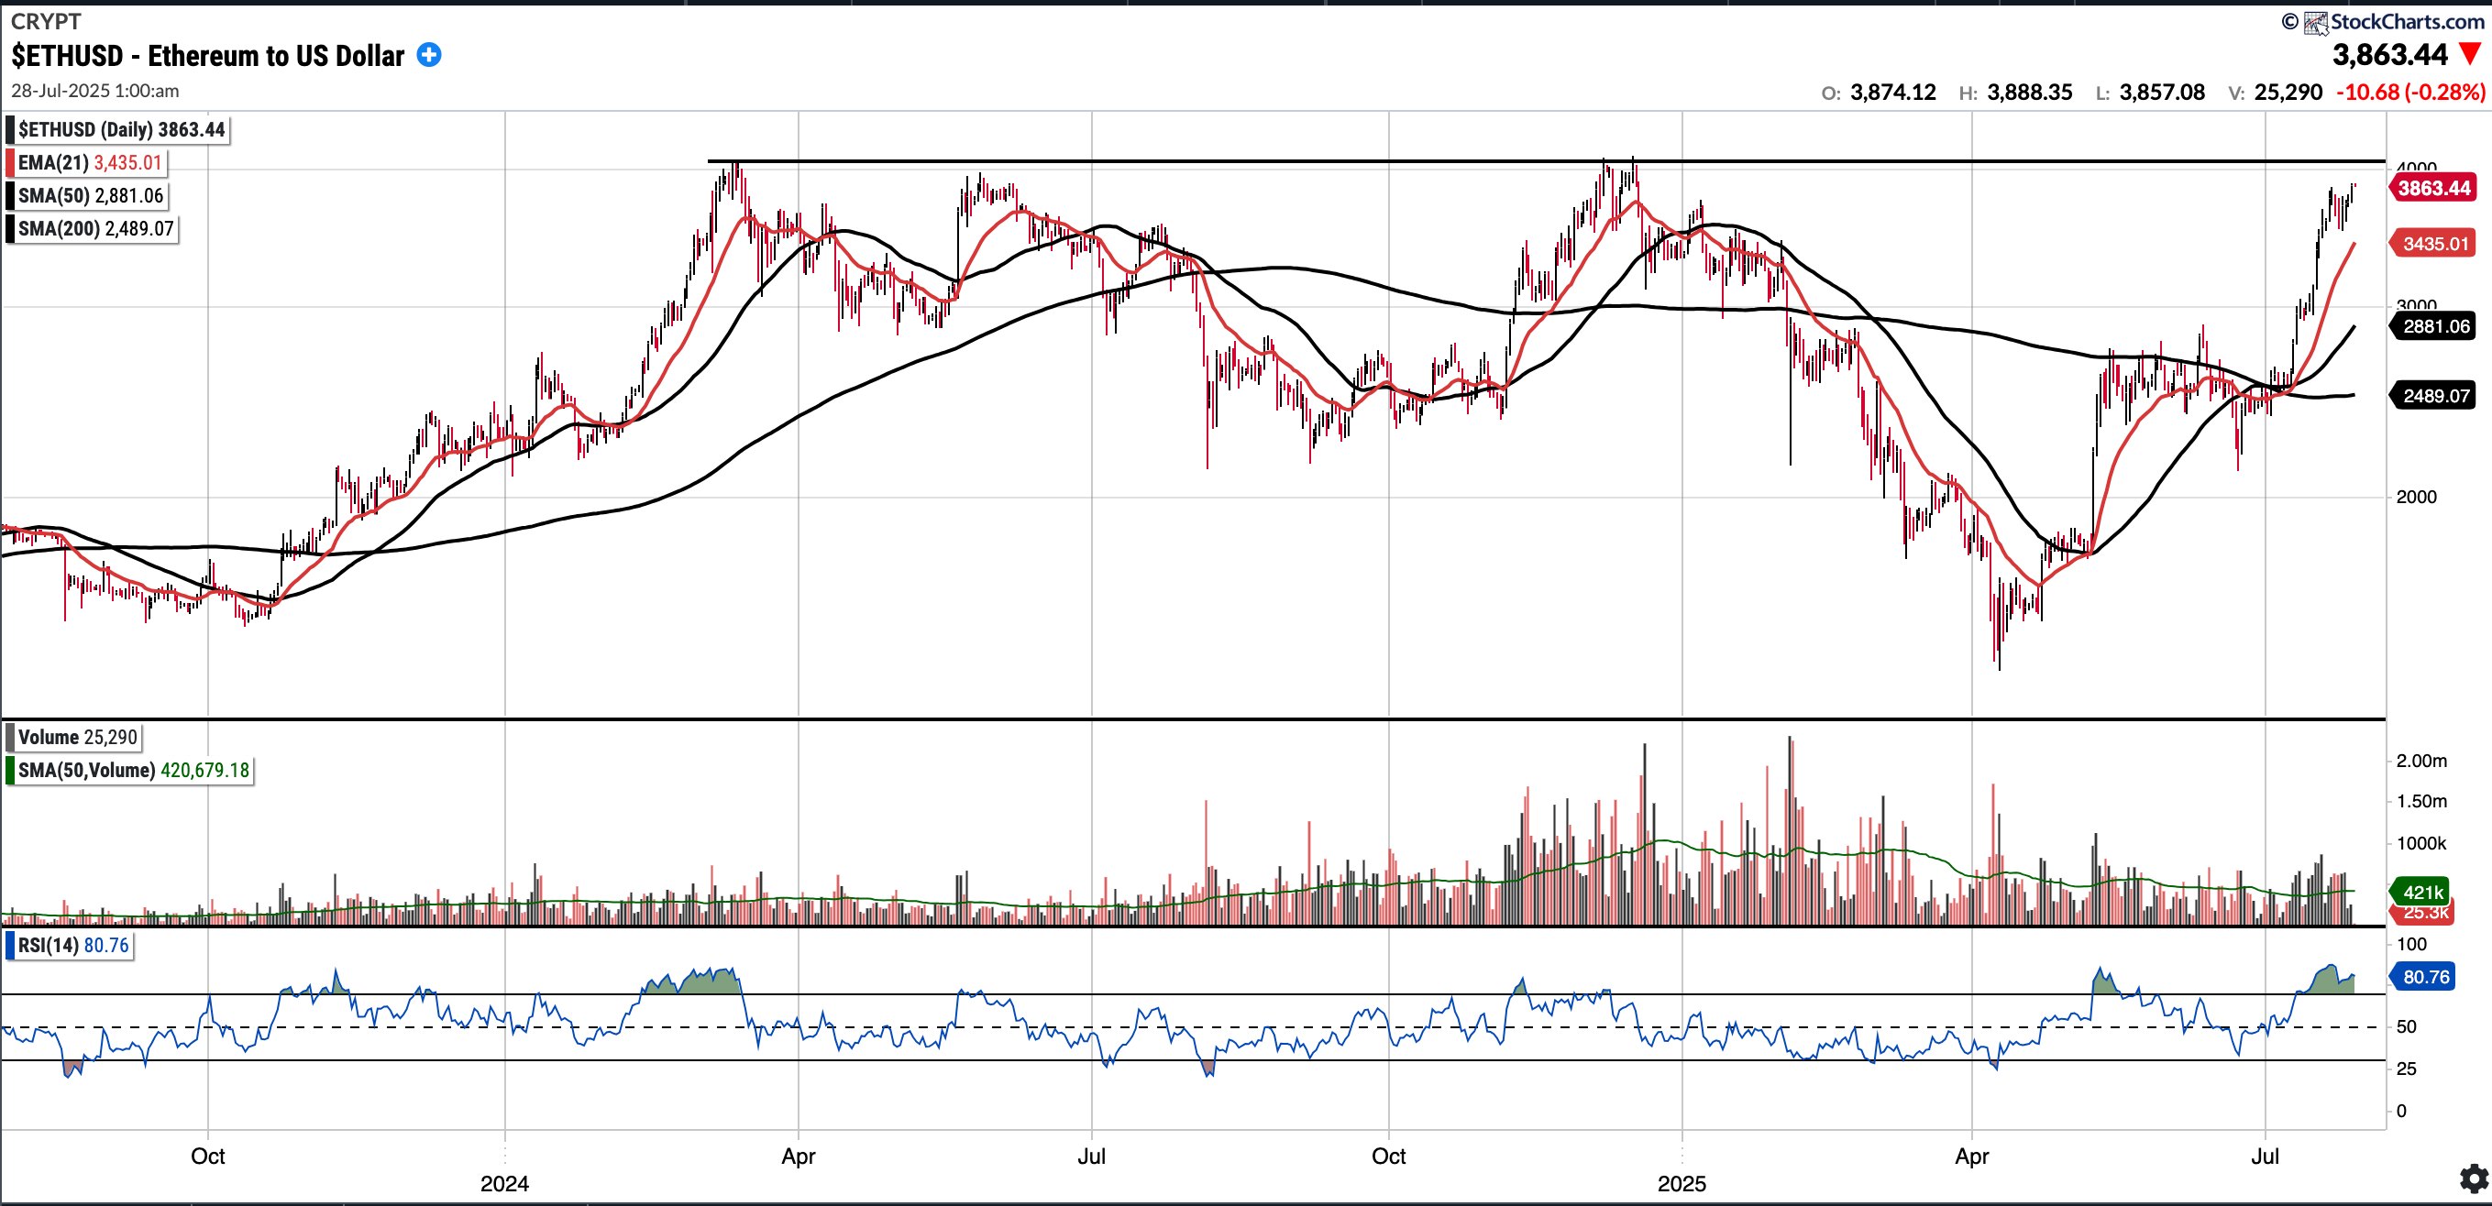The image size is (2492, 1206).
Task: Click the blue 80.76 RSI value tag
Action: coord(2424,977)
